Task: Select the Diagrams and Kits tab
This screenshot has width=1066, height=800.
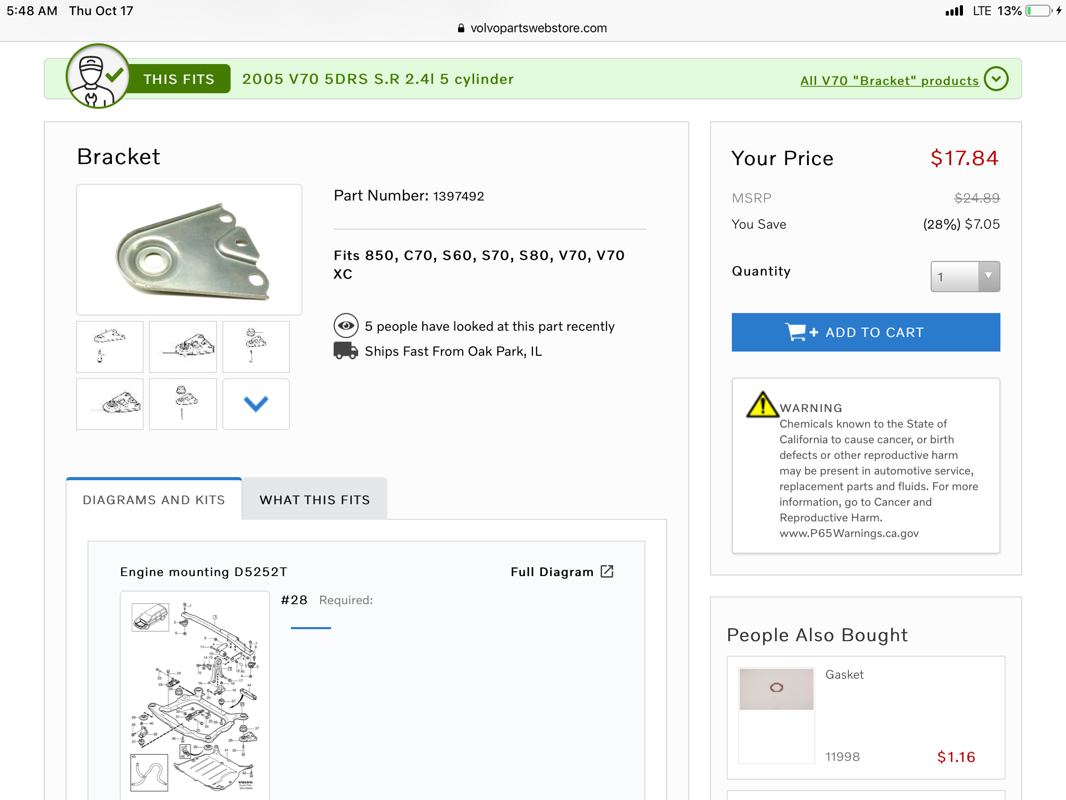Action: click(x=154, y=499)
